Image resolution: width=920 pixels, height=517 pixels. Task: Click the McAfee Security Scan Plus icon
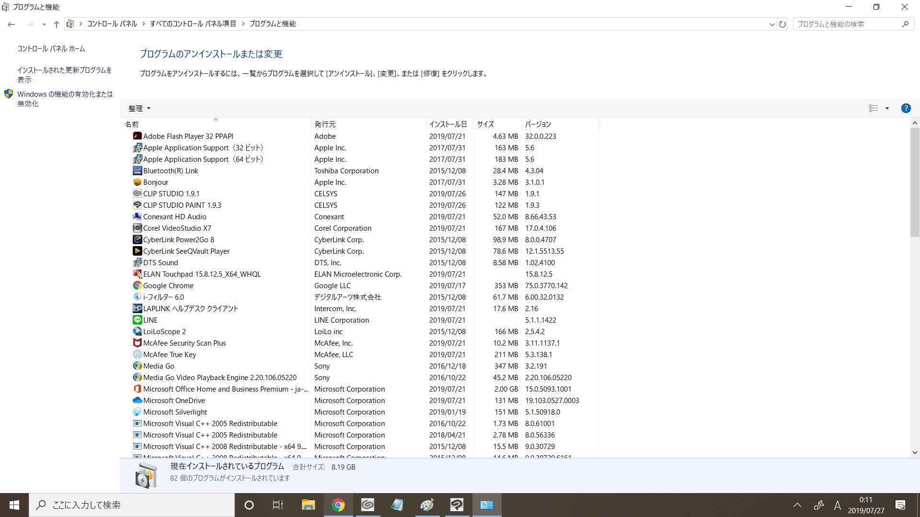(x=137, y=343)
